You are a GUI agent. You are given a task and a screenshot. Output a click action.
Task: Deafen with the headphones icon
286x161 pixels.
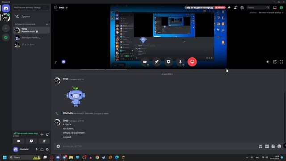(x=42, y=149)
